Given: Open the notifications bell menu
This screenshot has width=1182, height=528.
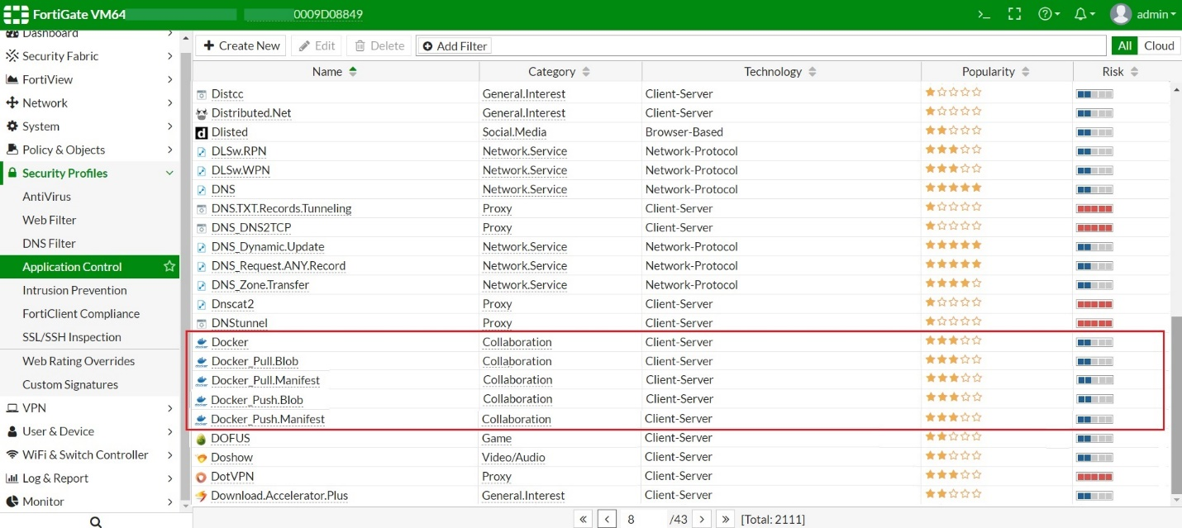Looking at the screenshot, I should click(x=1084, y=14).
